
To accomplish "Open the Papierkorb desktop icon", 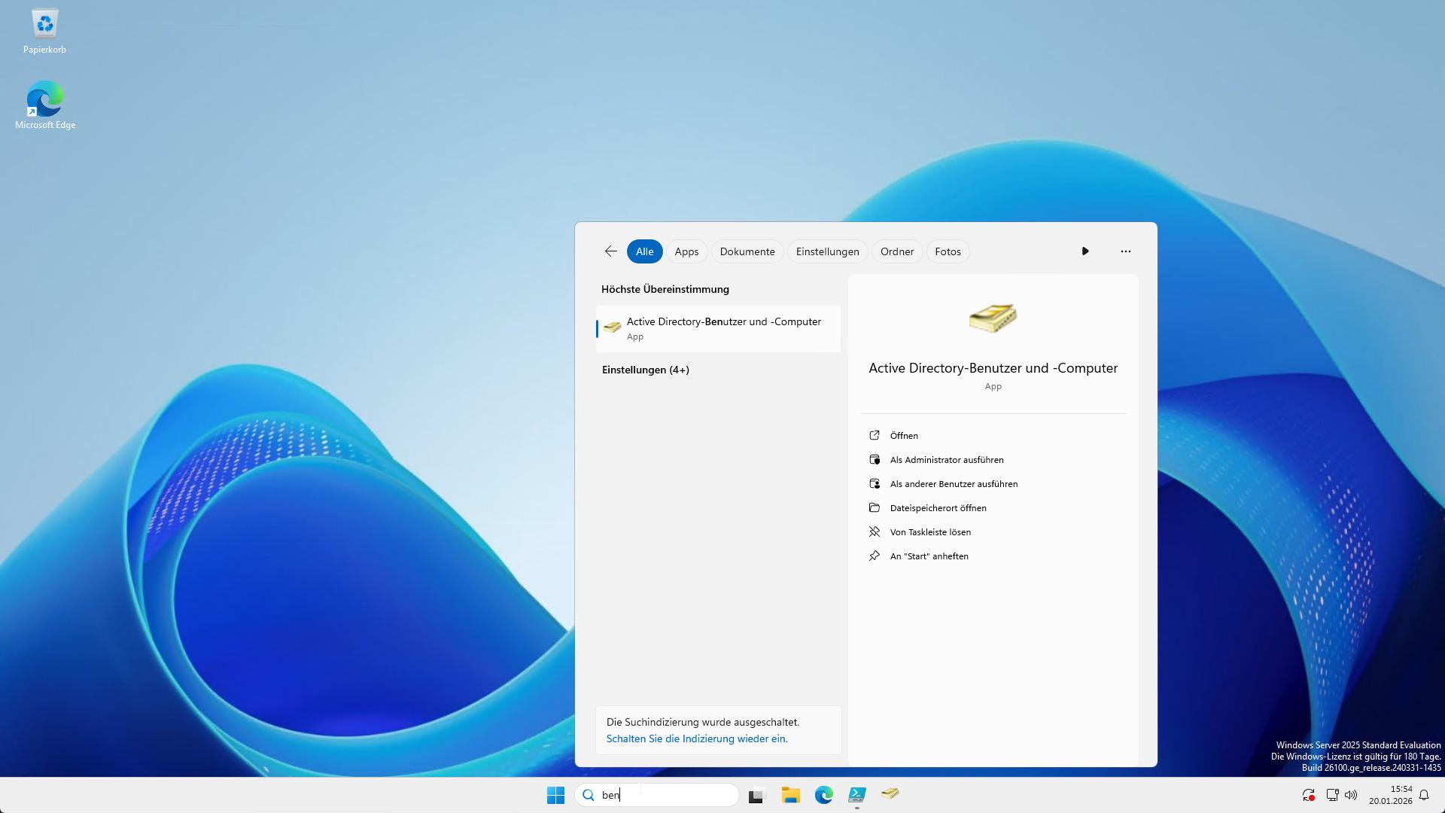I will (44, 32).
